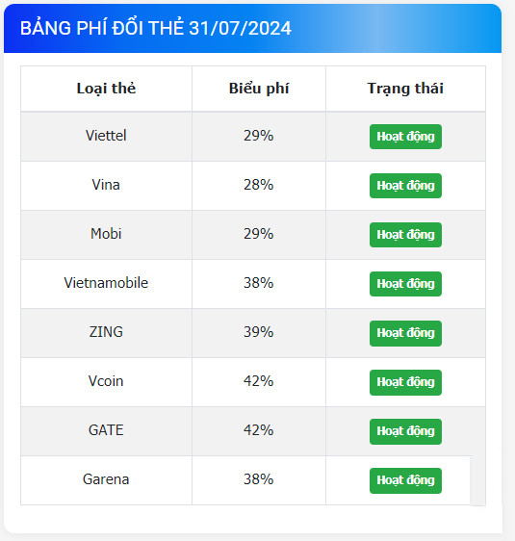
Task: Click the Hoạt động badge for GATE
Action: (x=405, y=431)
